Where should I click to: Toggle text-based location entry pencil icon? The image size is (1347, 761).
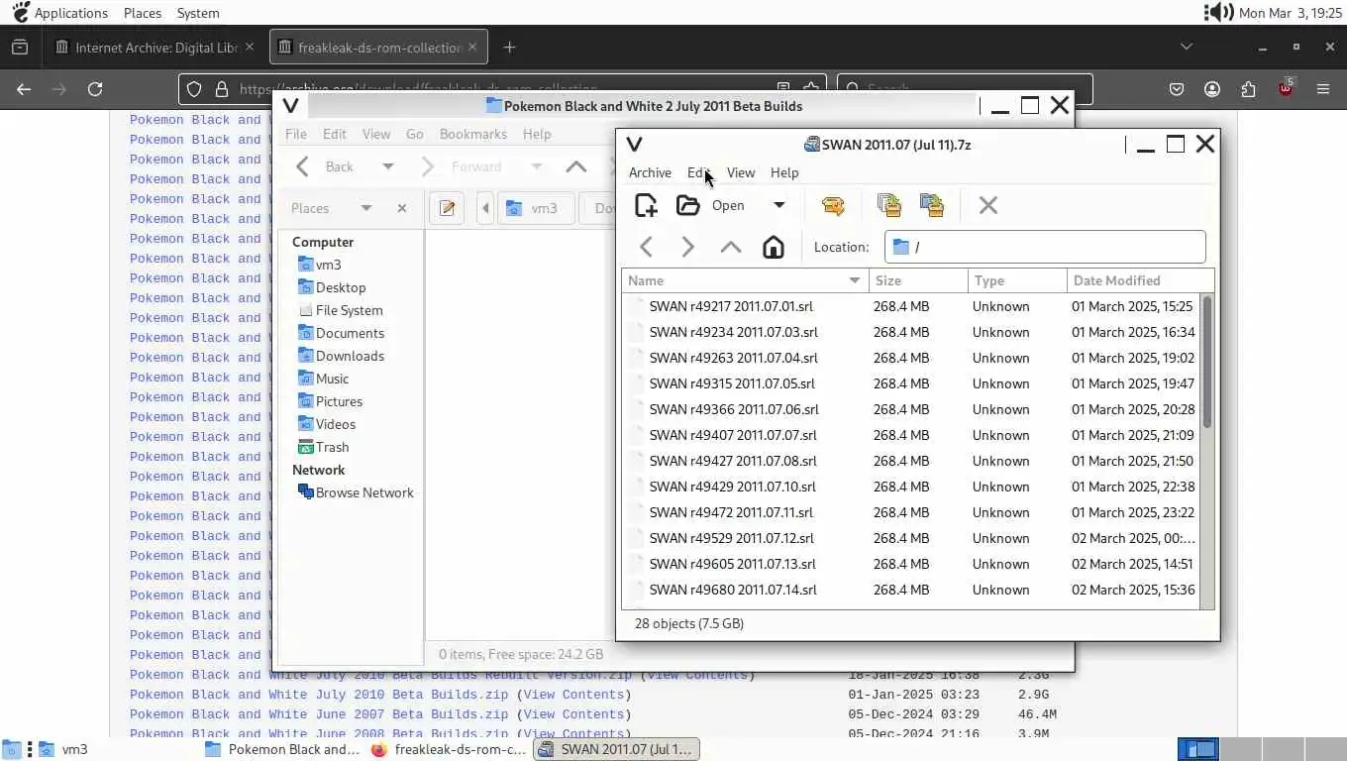[447, 208]
